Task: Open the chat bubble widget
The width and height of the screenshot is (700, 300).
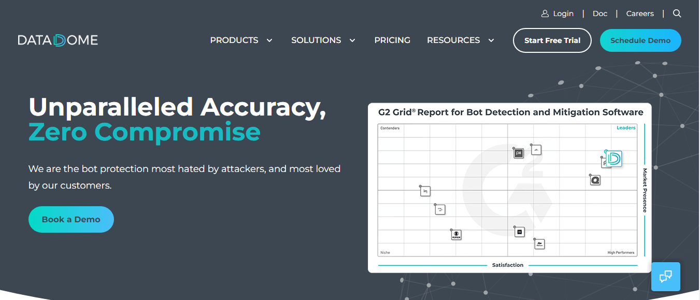Action: point(665,276)
